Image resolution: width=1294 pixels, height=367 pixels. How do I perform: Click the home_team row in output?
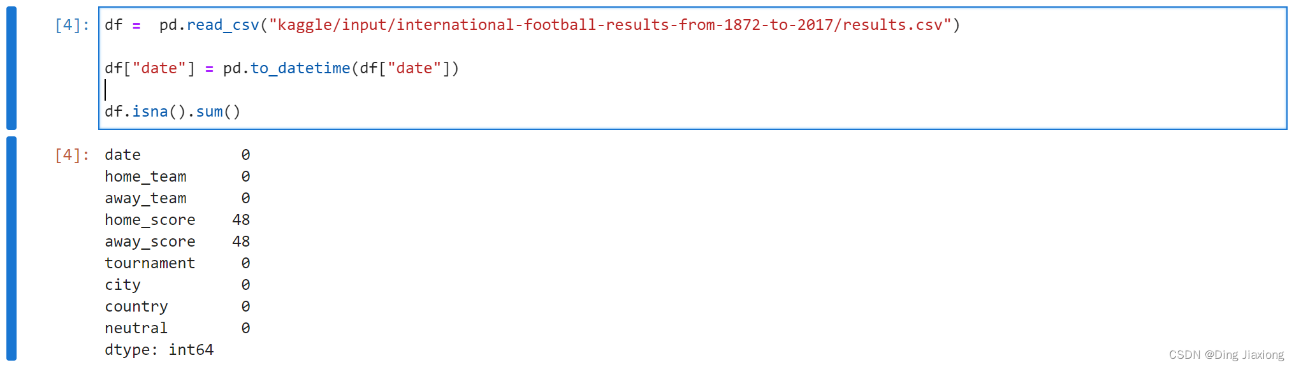coord(177,176)
